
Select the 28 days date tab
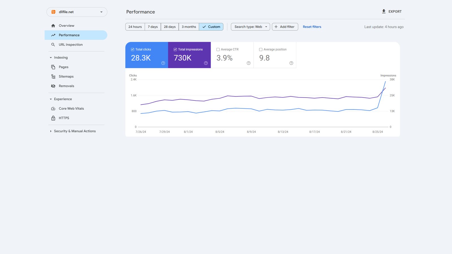click(169, 27)
